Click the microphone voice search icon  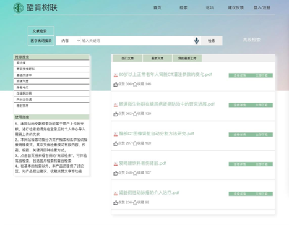pyautogui.click(x=197, y=41)
